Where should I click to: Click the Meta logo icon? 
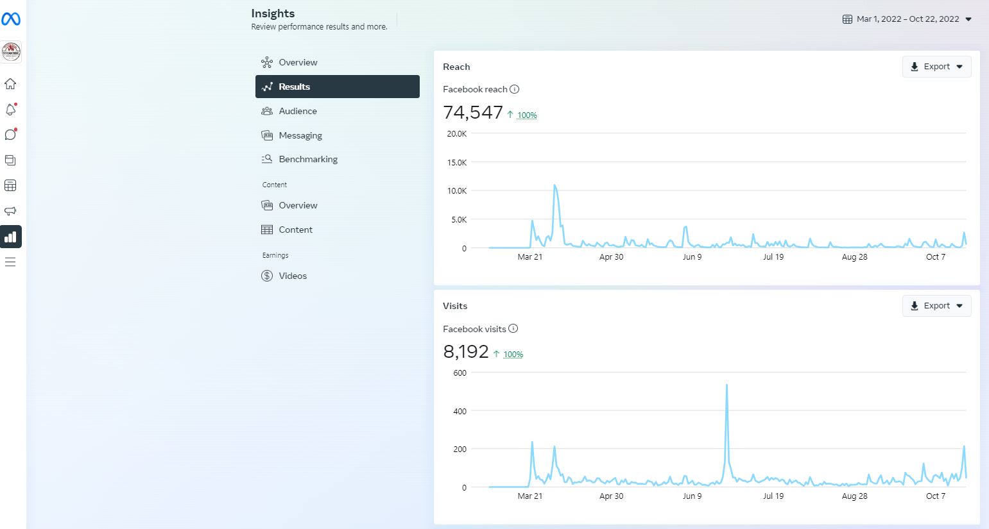click(11, 19)
